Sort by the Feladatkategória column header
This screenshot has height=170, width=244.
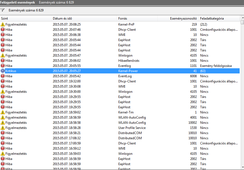click(219, 18)
